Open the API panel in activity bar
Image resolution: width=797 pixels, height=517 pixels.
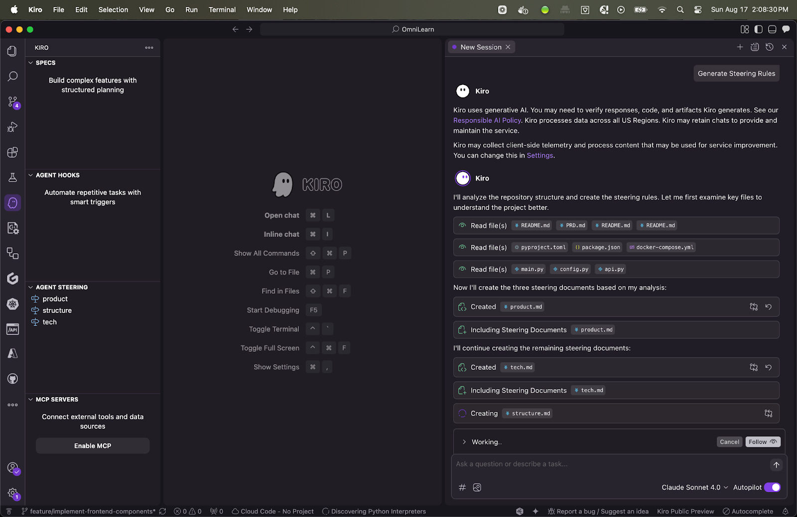[12, 329]
